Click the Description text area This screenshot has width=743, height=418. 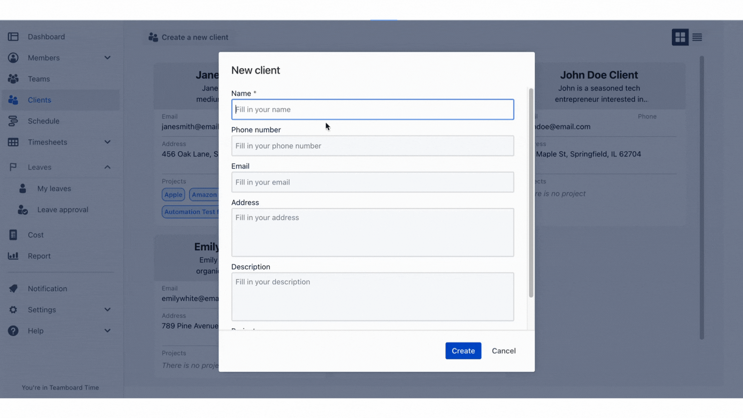pos(372,297)
